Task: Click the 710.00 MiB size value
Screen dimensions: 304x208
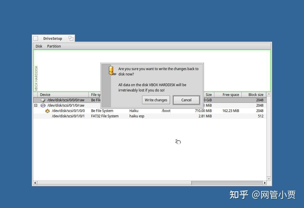Action: point(203,111)
